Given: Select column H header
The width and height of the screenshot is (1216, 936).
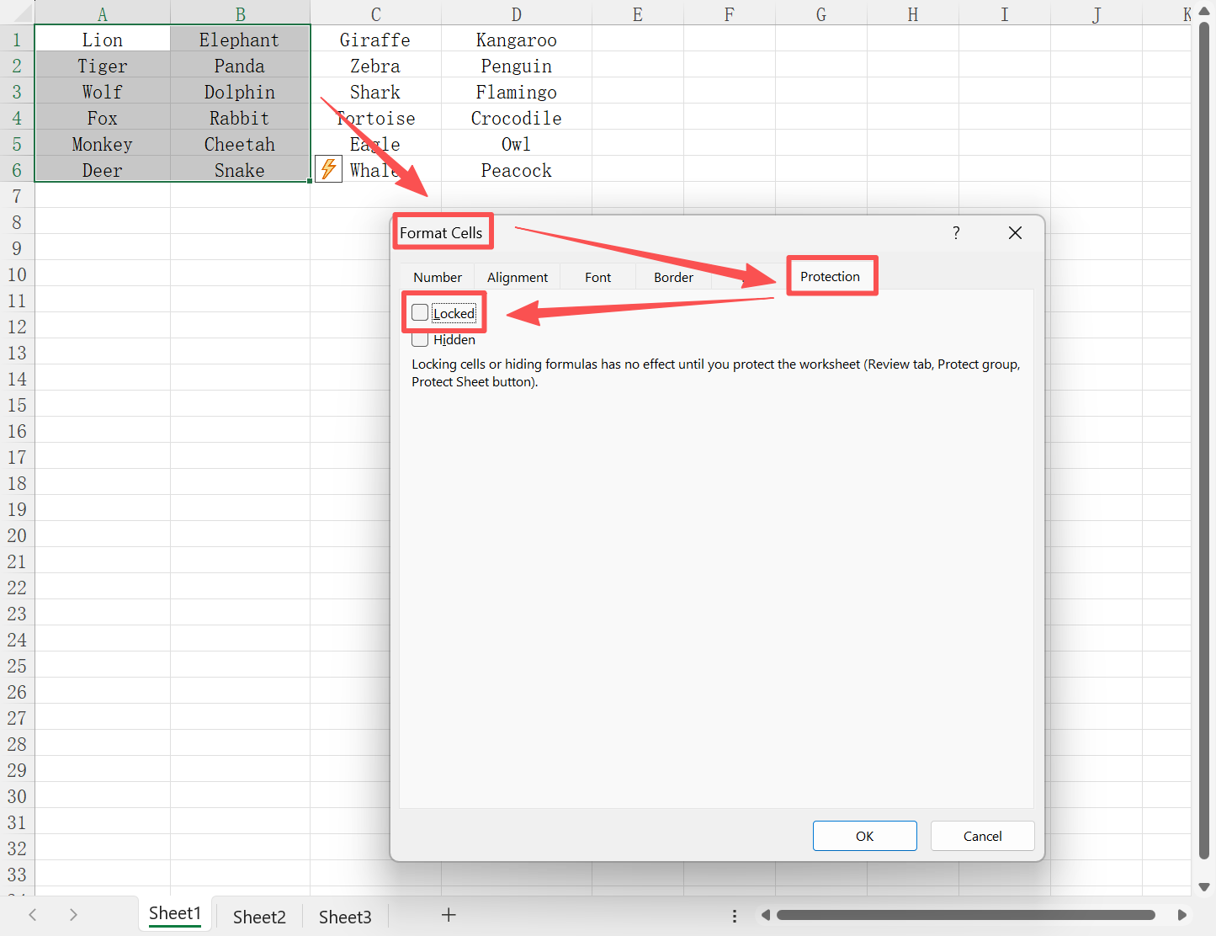Looking at the screenshot, I should [x=913, y=13].
